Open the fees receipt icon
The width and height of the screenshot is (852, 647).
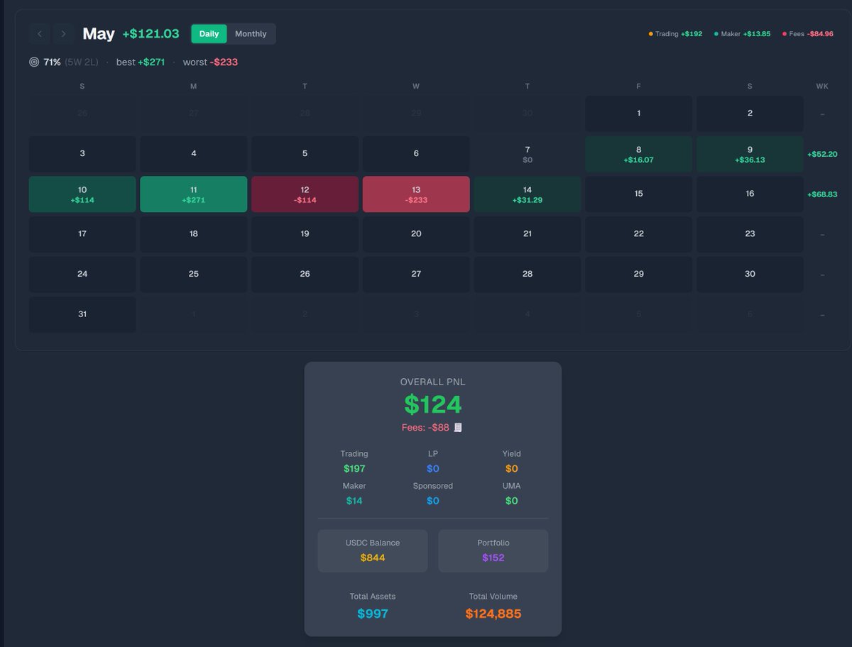(x=458, y=427)
